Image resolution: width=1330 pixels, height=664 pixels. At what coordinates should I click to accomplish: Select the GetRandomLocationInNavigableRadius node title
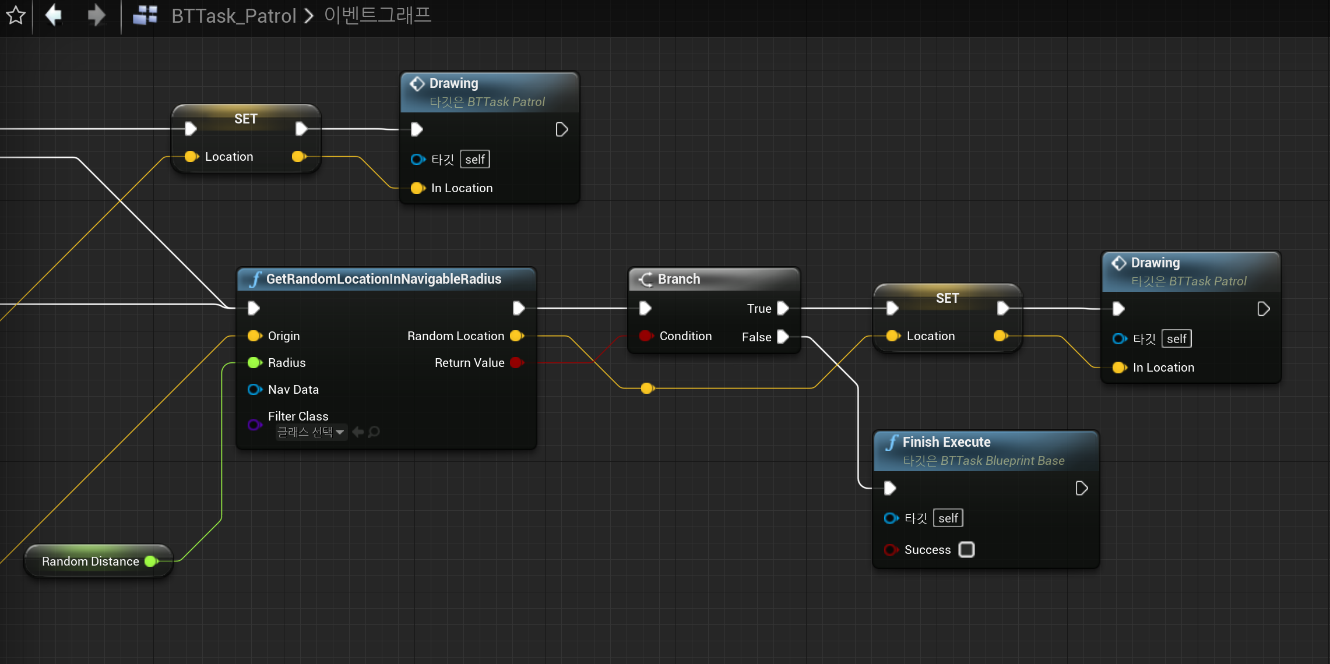click(x=383, y=279)
